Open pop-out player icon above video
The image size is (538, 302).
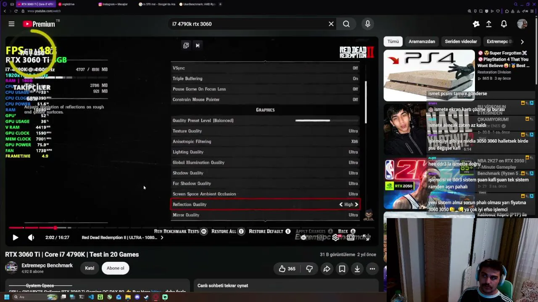[x=186, y=45]
